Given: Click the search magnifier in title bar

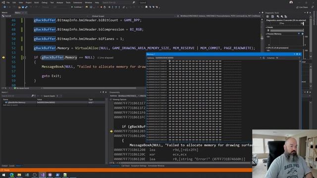Looking at the screenshot, I should (x=134, y=2).
